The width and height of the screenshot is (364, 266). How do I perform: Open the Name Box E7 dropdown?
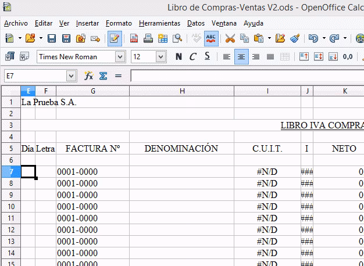click(x=72, y=76)
